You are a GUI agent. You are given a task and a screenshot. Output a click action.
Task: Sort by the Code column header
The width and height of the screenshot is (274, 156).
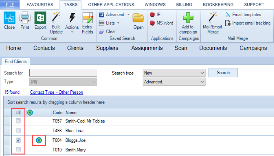click(57, 113)
